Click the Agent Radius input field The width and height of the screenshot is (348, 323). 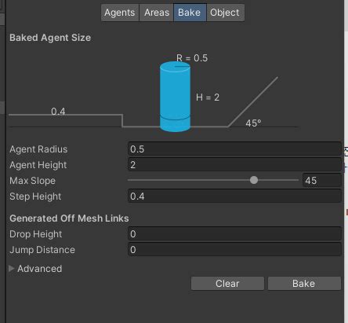[234, 149]
